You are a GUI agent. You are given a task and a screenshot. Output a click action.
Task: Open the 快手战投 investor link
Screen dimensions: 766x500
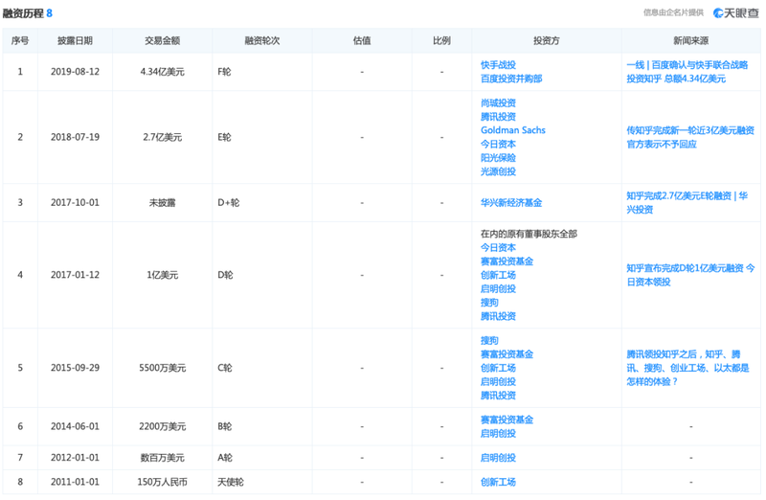(x=498, y=65)
